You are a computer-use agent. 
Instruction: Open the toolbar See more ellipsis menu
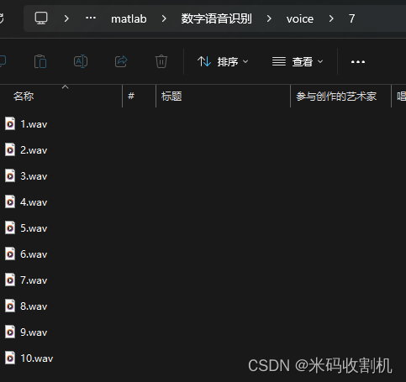[x=358, y=62]
